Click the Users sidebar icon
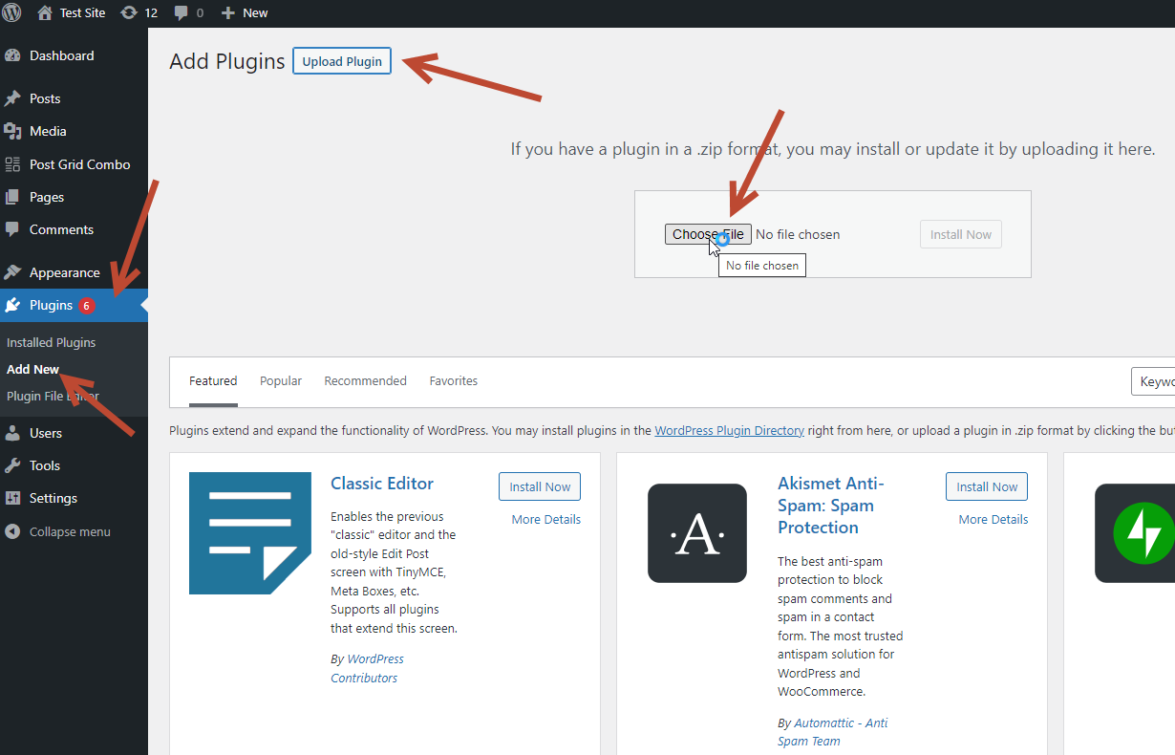The image size is (1175, 755). pyautogui.click(x=12, y=433)
